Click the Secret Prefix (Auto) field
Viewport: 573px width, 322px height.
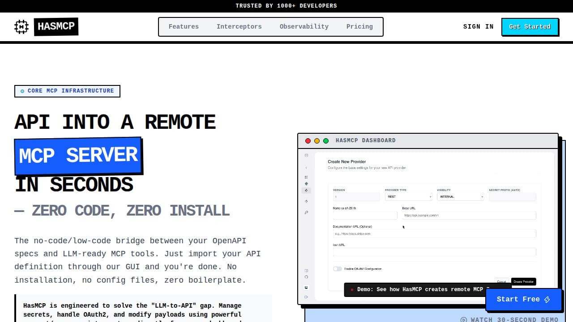pyautogui.click(x=512, y=197)
